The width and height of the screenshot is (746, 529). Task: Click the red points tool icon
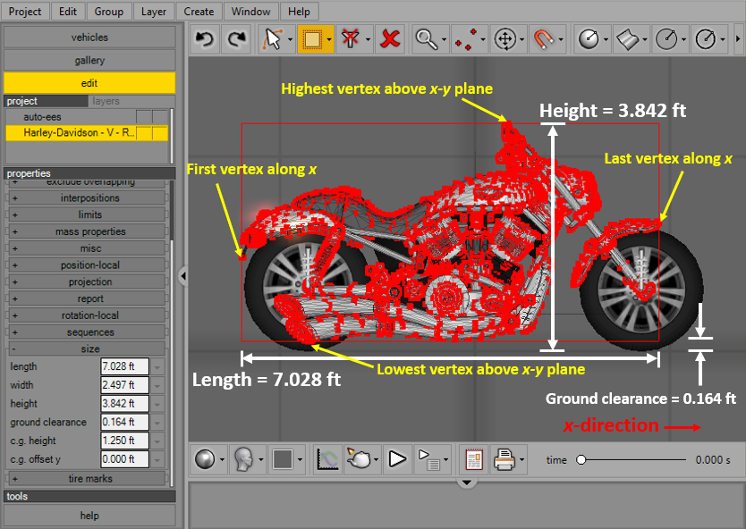point(466,39)
